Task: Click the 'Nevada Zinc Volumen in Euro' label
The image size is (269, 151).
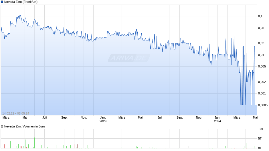Action: click(25, 126)
